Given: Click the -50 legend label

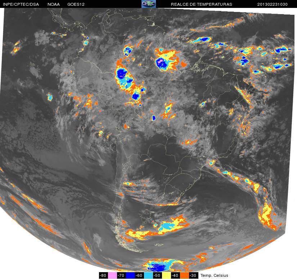Looking at the screenshot, I should pos(157,275).
